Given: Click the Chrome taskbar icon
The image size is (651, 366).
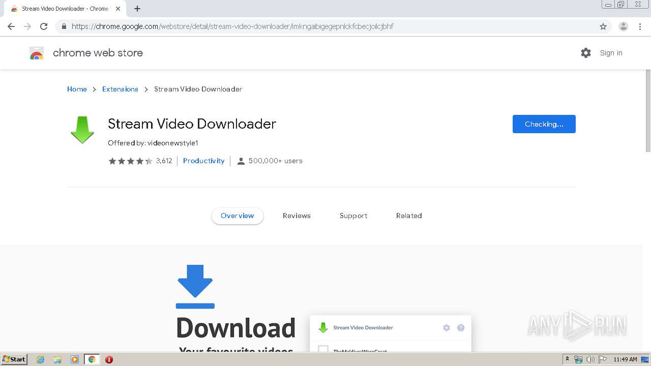Looking at the screenshot, I should coord(92,359).
